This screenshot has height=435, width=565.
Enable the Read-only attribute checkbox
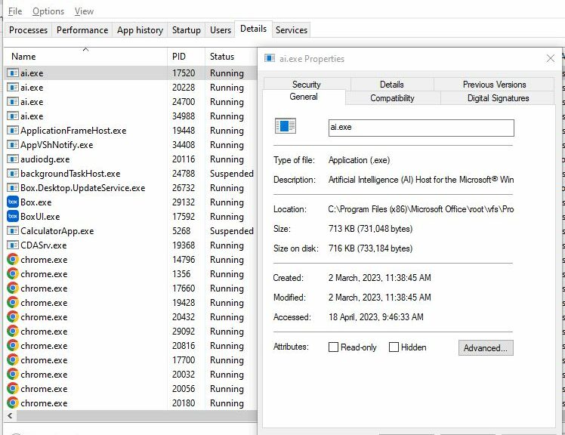pos(333,347)
